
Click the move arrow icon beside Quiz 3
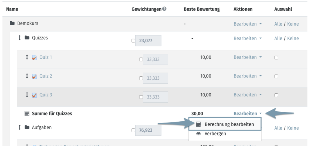pyautogui.click(x=27, y=95)
